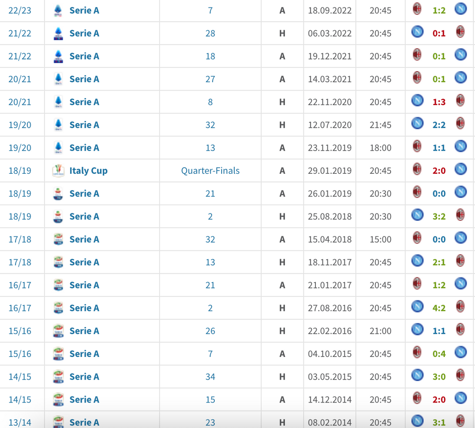Open the 3:2 result from 25.08.2018

point(439,217)
